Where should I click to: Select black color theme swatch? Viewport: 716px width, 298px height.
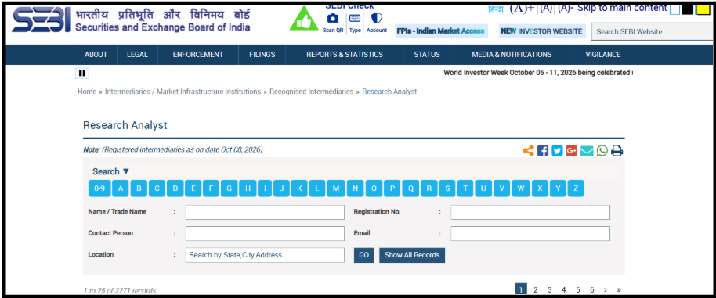point(687,9)
